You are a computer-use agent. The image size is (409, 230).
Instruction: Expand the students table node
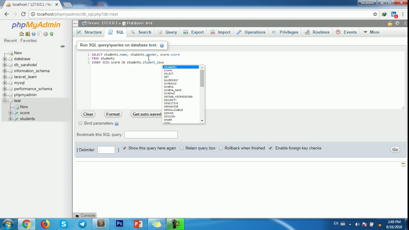(11, 119)
